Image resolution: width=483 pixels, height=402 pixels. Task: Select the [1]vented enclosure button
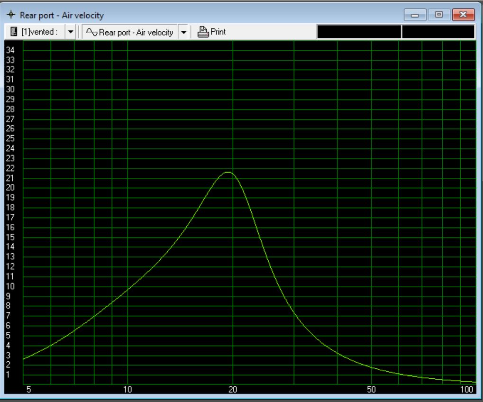(35, 32)
